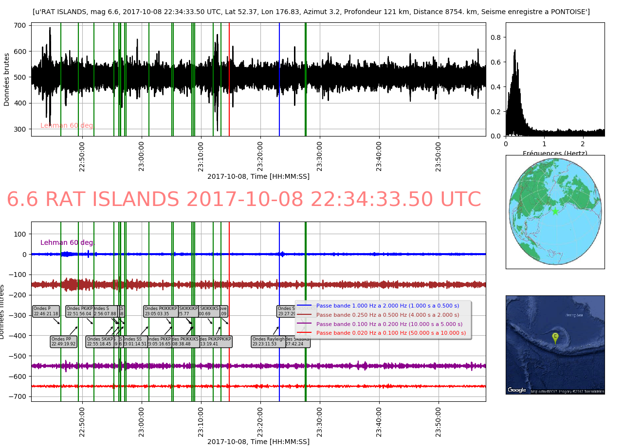Select legend entry Passe bande 0.020 Hz
The image size is (623, 446).
pos(391,333)
